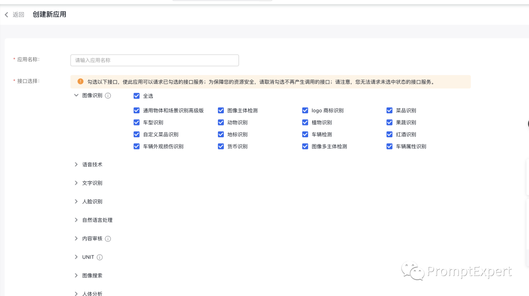Image resolution: width=529 pixels, height=296 pixels.
Task: Uncheck the 菜品识别 checkbox
Action: point(390,110)
